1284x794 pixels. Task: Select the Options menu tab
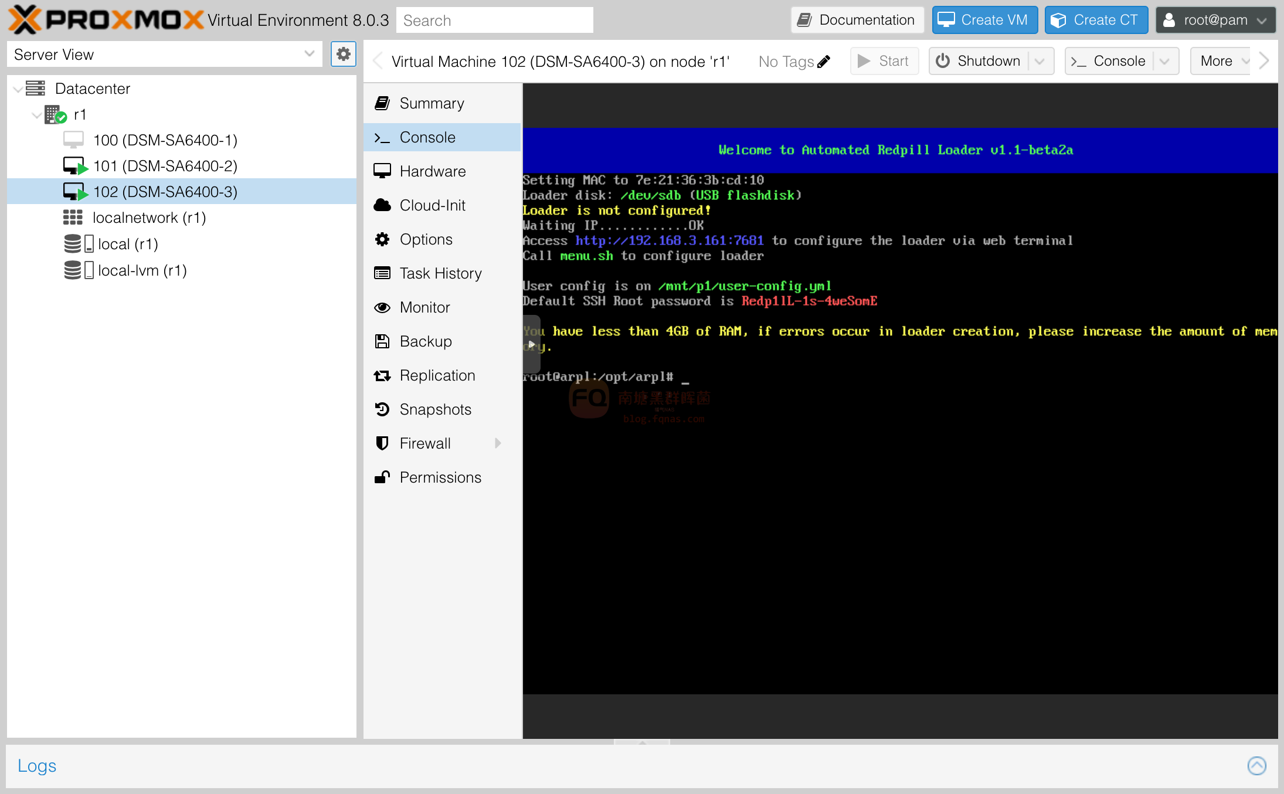tap(426, 239)
